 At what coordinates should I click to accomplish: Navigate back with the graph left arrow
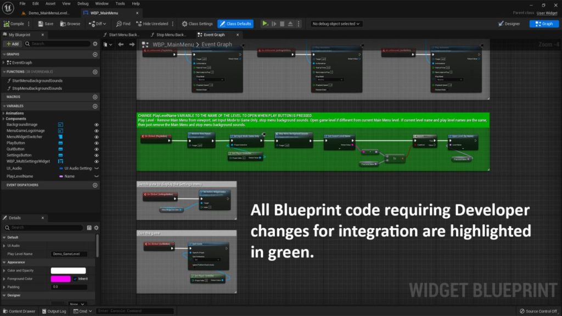(121, 44)
